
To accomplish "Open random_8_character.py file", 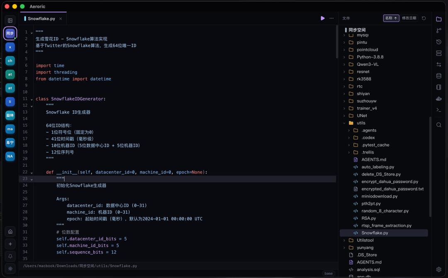I will (x=384, y=211).
